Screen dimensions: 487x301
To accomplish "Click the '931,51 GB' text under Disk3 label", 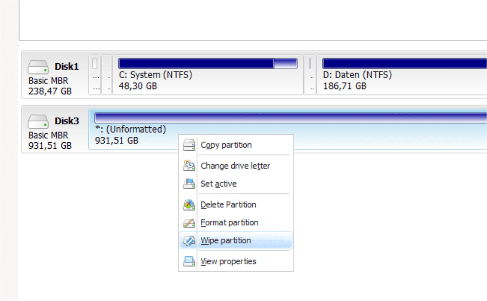I will pos(50,146).
